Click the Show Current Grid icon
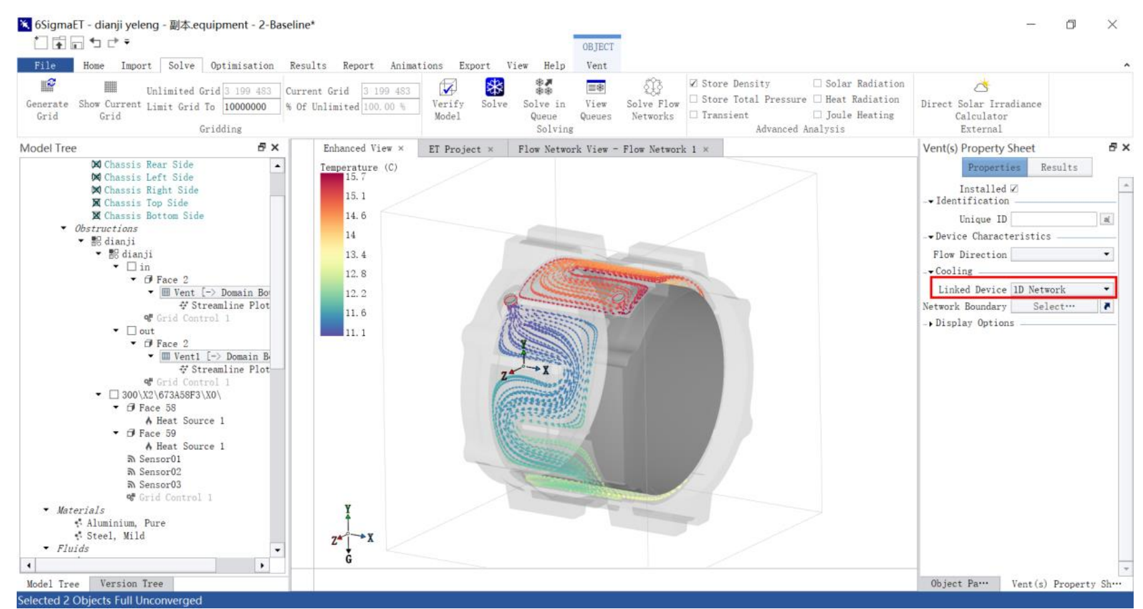The height and width of the screenshot is (609, 1143). (x=110, y=87)
